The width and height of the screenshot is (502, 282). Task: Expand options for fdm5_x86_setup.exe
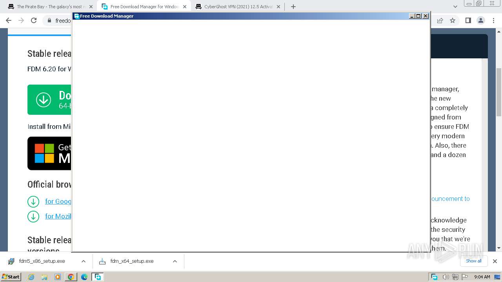pyautogui.click(x=83, y=261)
